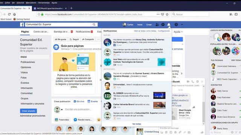
Task: Go to Carlos profile in header
Action: [128, 24]
